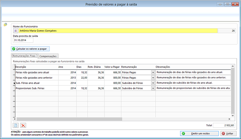The image size is (241, 139).
Task: Click the employee number field showing 26
Action: tap(227, 31)
